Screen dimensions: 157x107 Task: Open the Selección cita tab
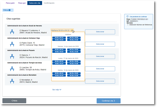click(x=35, y=3)
